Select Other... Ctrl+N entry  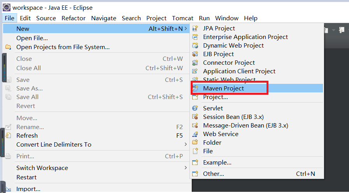(x=257, y=174)
